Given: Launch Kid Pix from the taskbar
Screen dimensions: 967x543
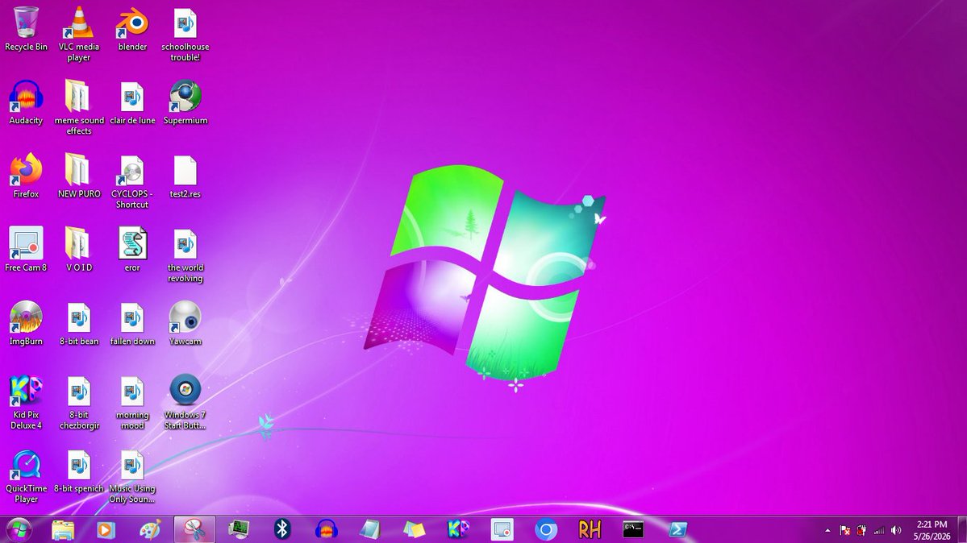Looking at the screenshot, I should [458, 529].
